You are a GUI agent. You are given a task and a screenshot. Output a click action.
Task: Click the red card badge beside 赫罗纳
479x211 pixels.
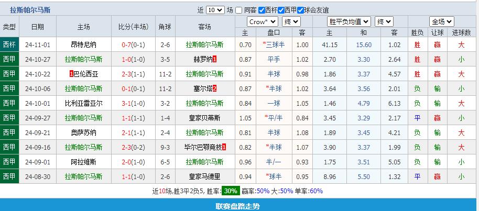point(215,59)
